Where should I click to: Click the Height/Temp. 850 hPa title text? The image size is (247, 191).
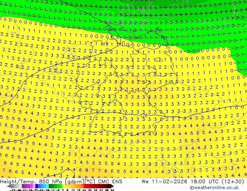pyautogui.click(x=31, y=182)
